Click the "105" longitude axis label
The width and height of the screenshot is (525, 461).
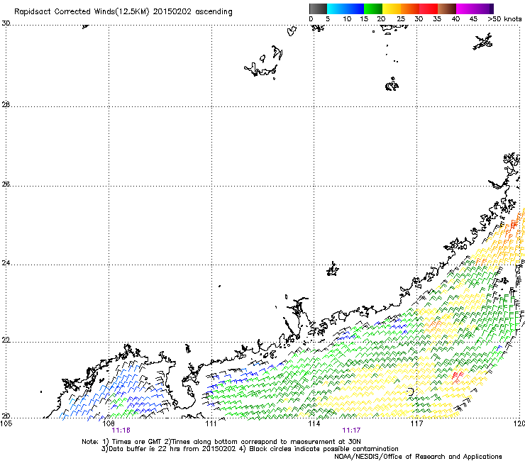[6, 424]
